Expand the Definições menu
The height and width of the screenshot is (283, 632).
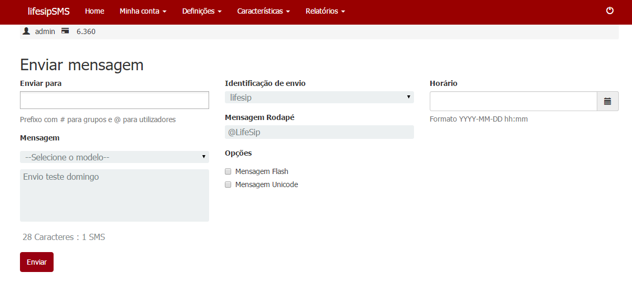[202, 11]
